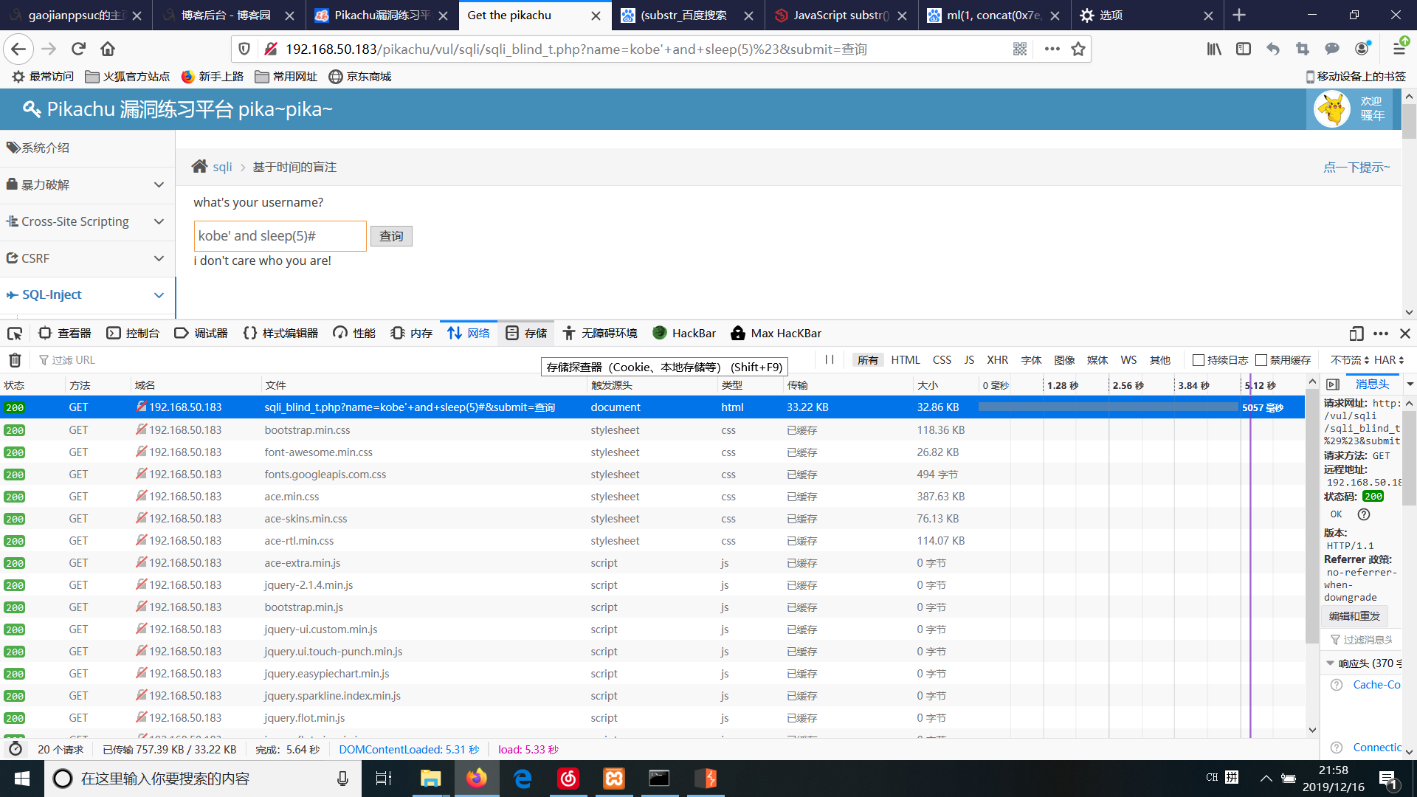Click the username input field
The image size is (1417, 797).
280,236
